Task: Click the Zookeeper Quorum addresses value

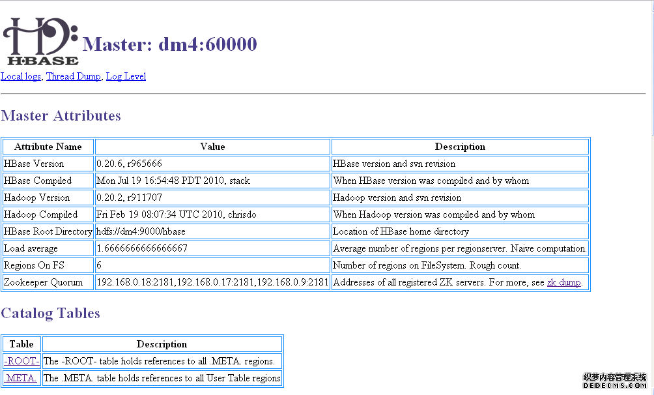Action: tap(212, 282)
